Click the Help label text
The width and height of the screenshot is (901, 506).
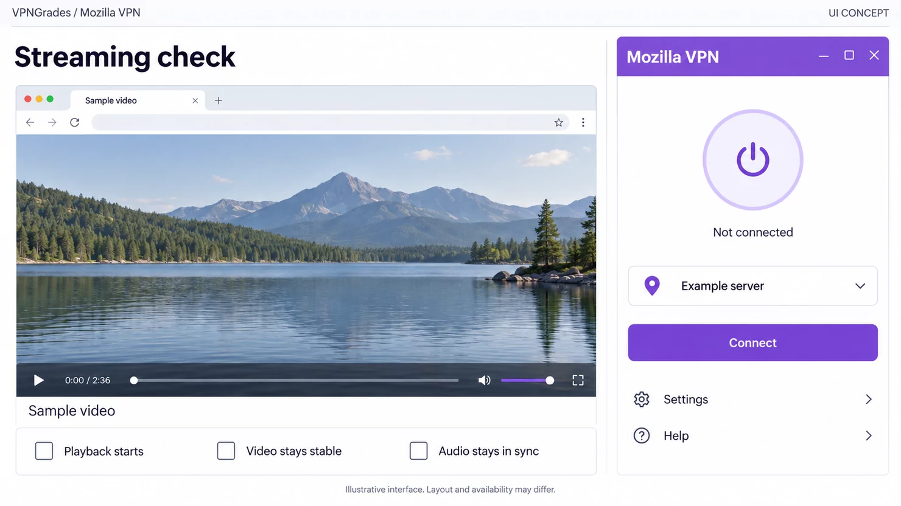click(x=676, y=436)
